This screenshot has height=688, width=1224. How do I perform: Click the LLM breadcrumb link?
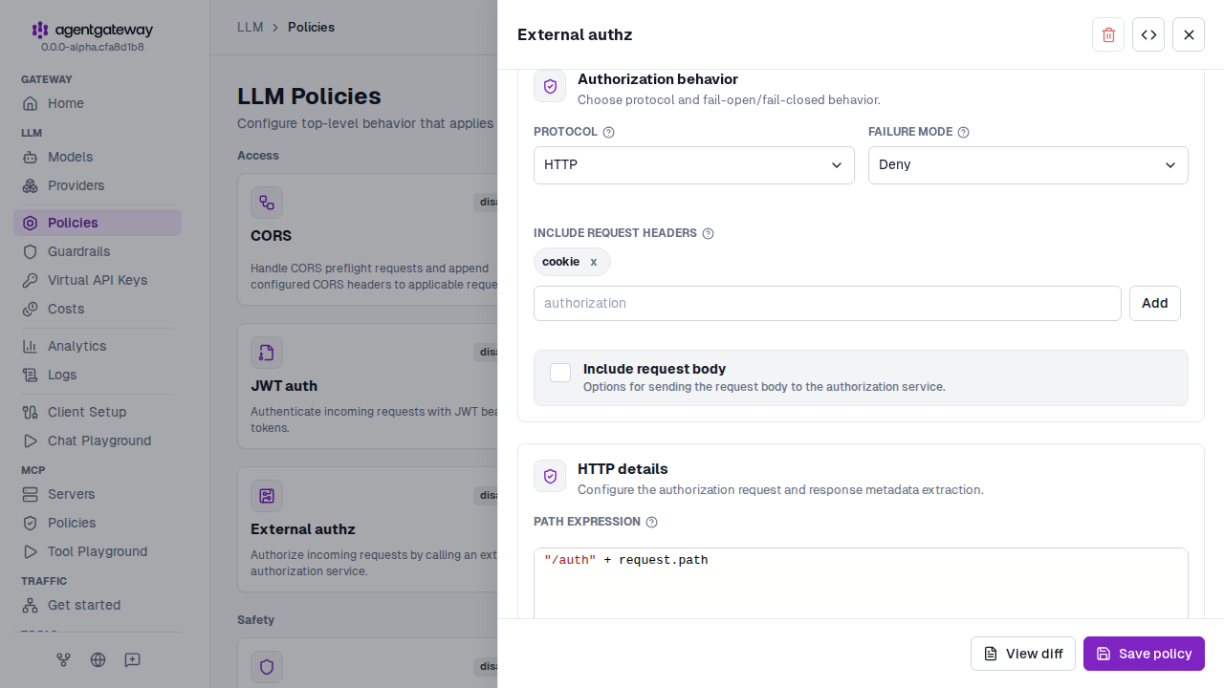(x=250, y=27)
